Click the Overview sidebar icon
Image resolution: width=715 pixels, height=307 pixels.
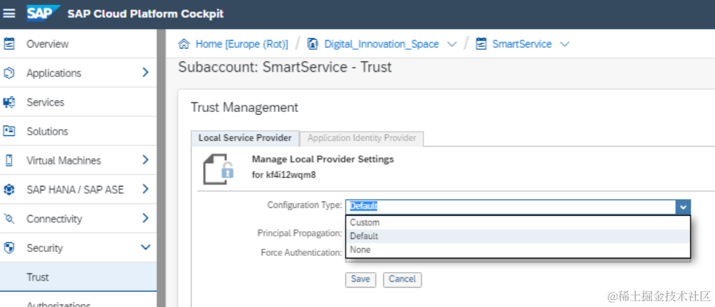[x=9, y=44]
